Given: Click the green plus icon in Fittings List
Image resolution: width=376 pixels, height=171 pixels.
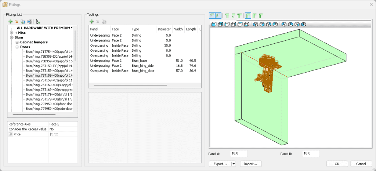Looking at the screenshot, I should [11, 22].
